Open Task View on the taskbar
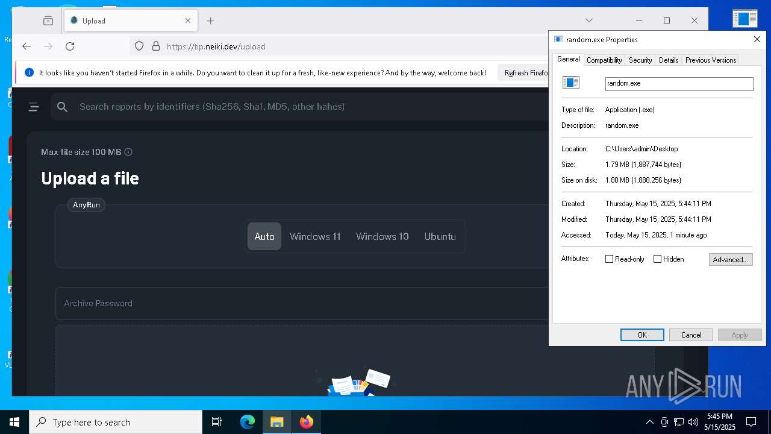 click(x=217, y=422)
